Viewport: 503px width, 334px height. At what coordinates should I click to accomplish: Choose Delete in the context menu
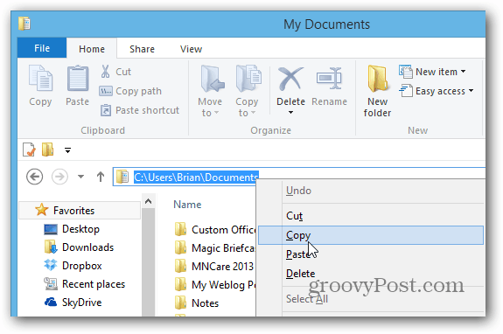pos(371,274)
